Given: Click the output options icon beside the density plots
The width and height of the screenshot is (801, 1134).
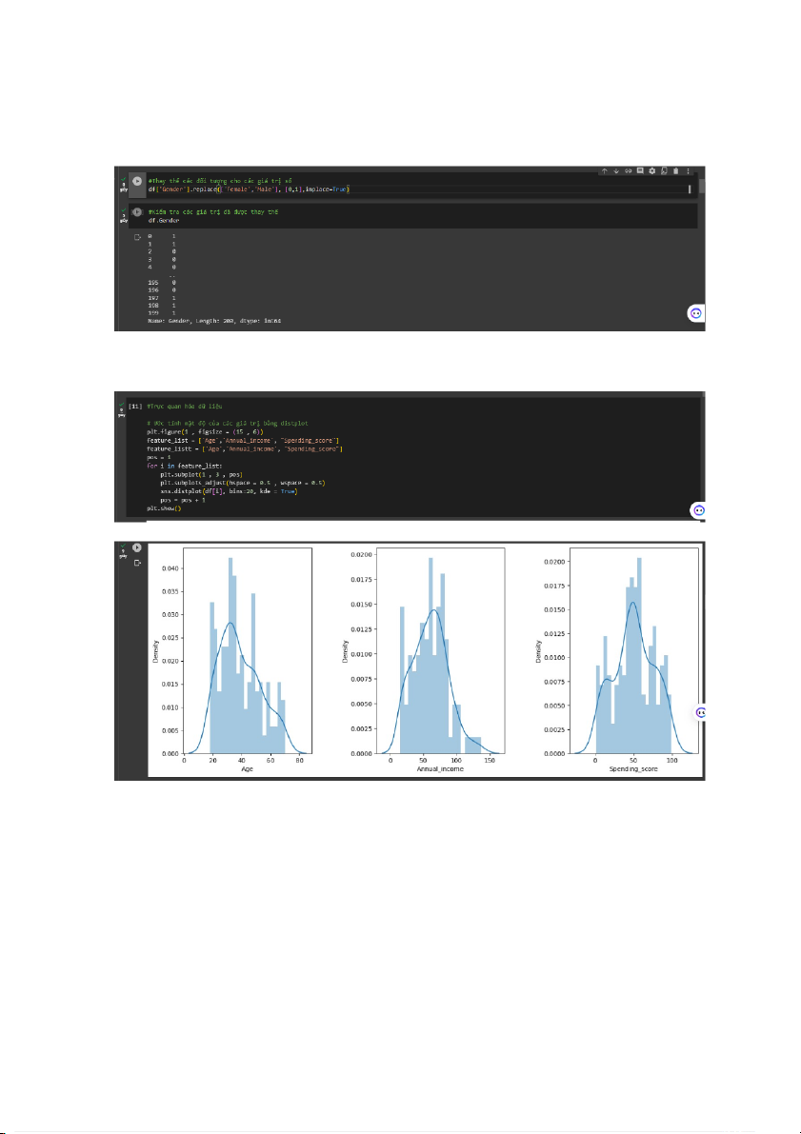Looking at the screenshot, I should tap(136, 562).
